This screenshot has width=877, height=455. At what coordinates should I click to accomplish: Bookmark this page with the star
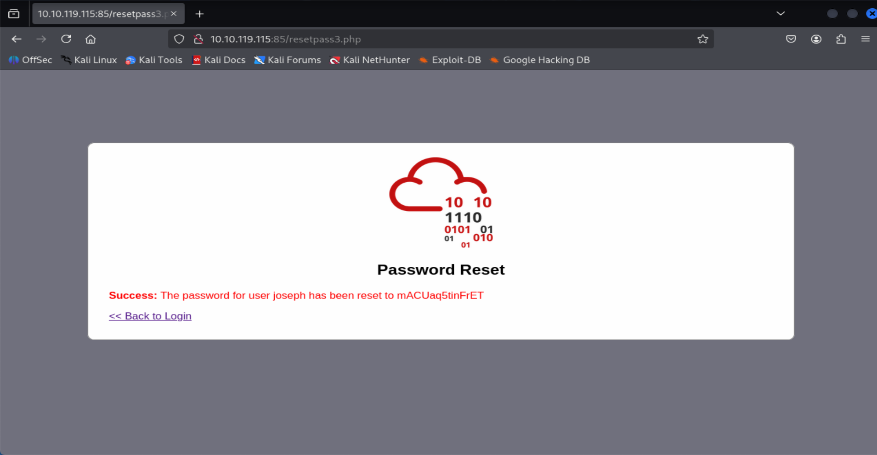point(702,39)
